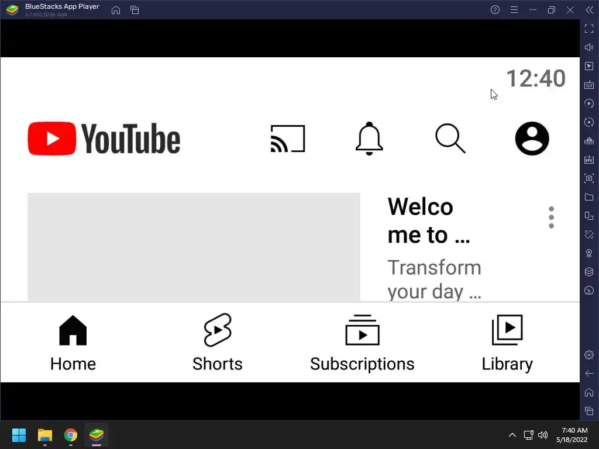Show hidden system tray icons
This screenshot has height=449, width=599.
[x=512, y=435]
